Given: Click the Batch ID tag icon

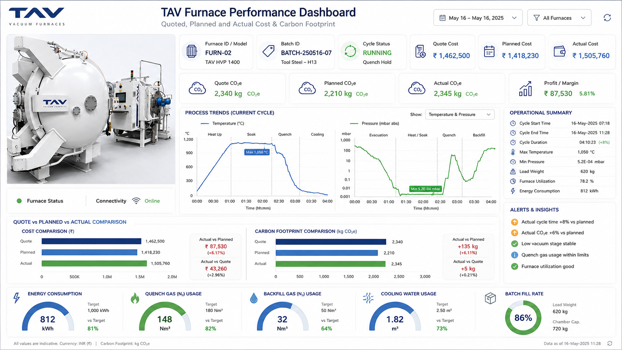Looking at the screenshot, I should [x=268, y=51].
